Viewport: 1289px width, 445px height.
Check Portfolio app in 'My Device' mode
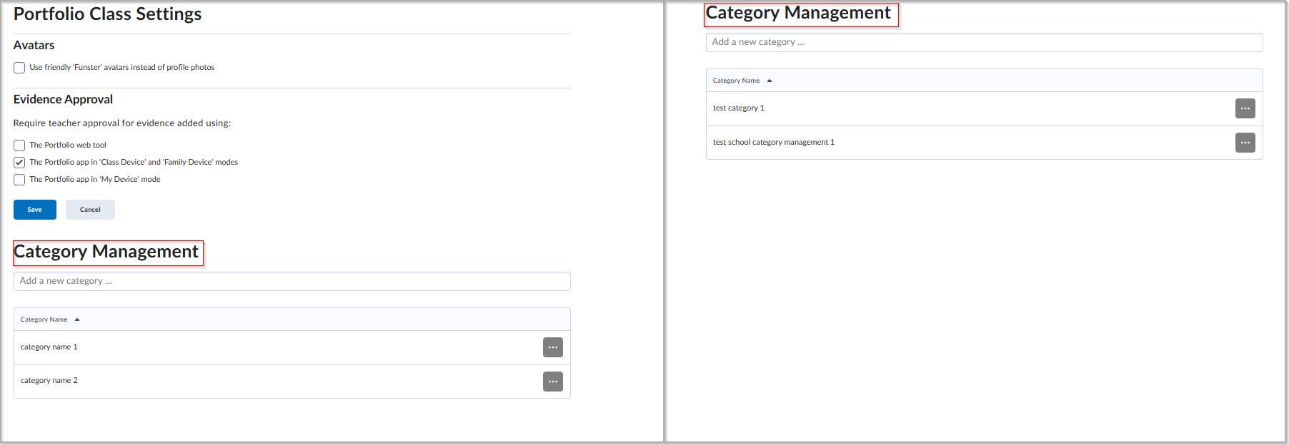pyautogui.click(x=19, y=180)
